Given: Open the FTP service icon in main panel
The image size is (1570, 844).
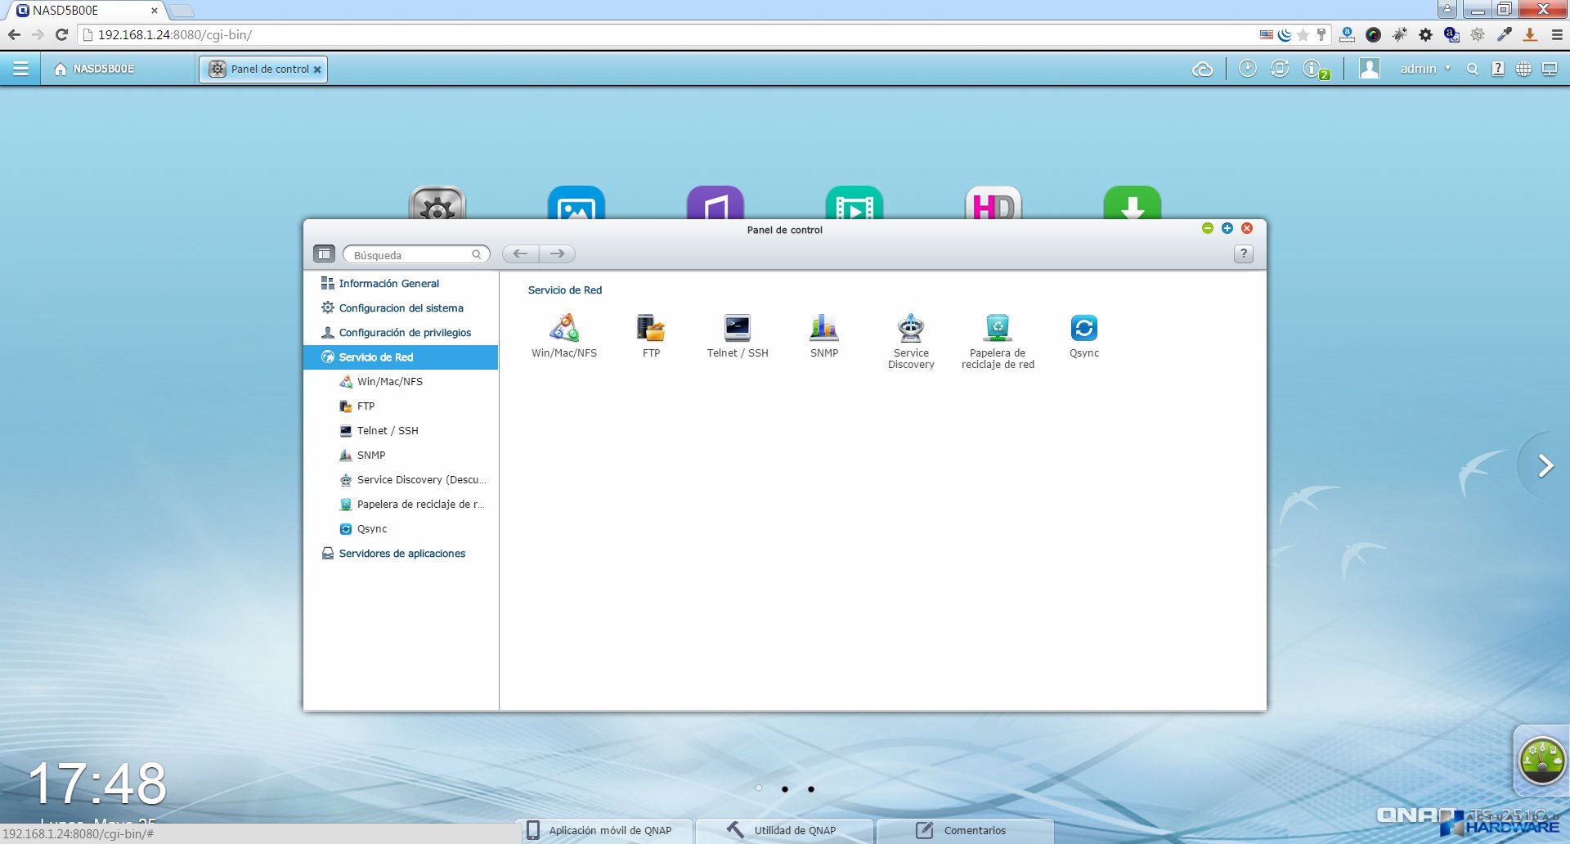Looking at the screenshot, I should [651, 329].
